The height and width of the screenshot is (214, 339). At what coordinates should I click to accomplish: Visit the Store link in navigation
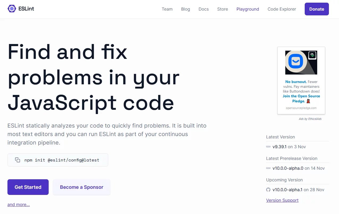coord(223,9)
